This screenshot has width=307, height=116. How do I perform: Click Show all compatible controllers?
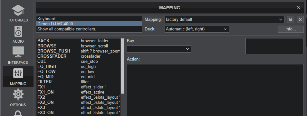(x=89, y=29)
